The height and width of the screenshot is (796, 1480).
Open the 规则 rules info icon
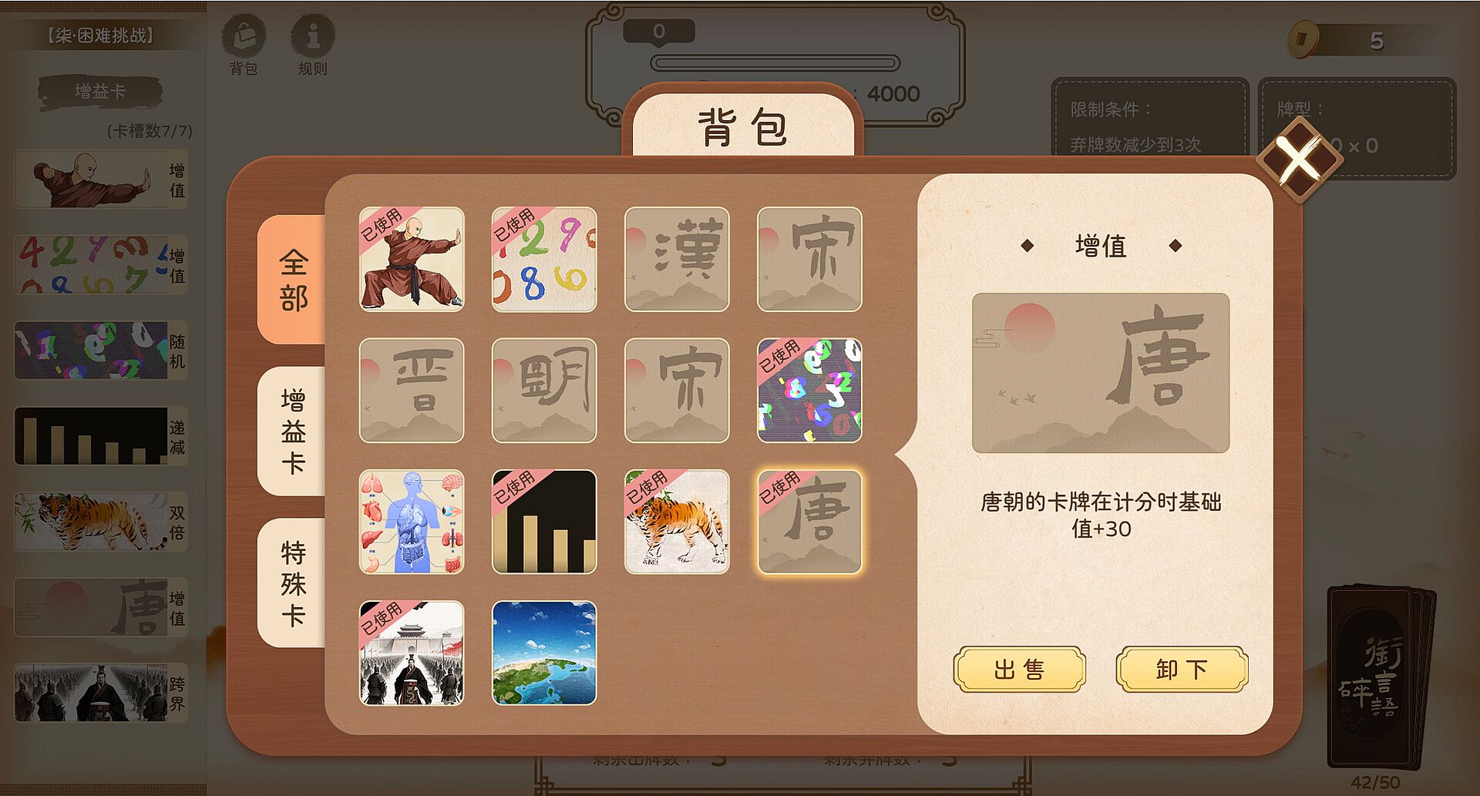(x=313, y=45)
